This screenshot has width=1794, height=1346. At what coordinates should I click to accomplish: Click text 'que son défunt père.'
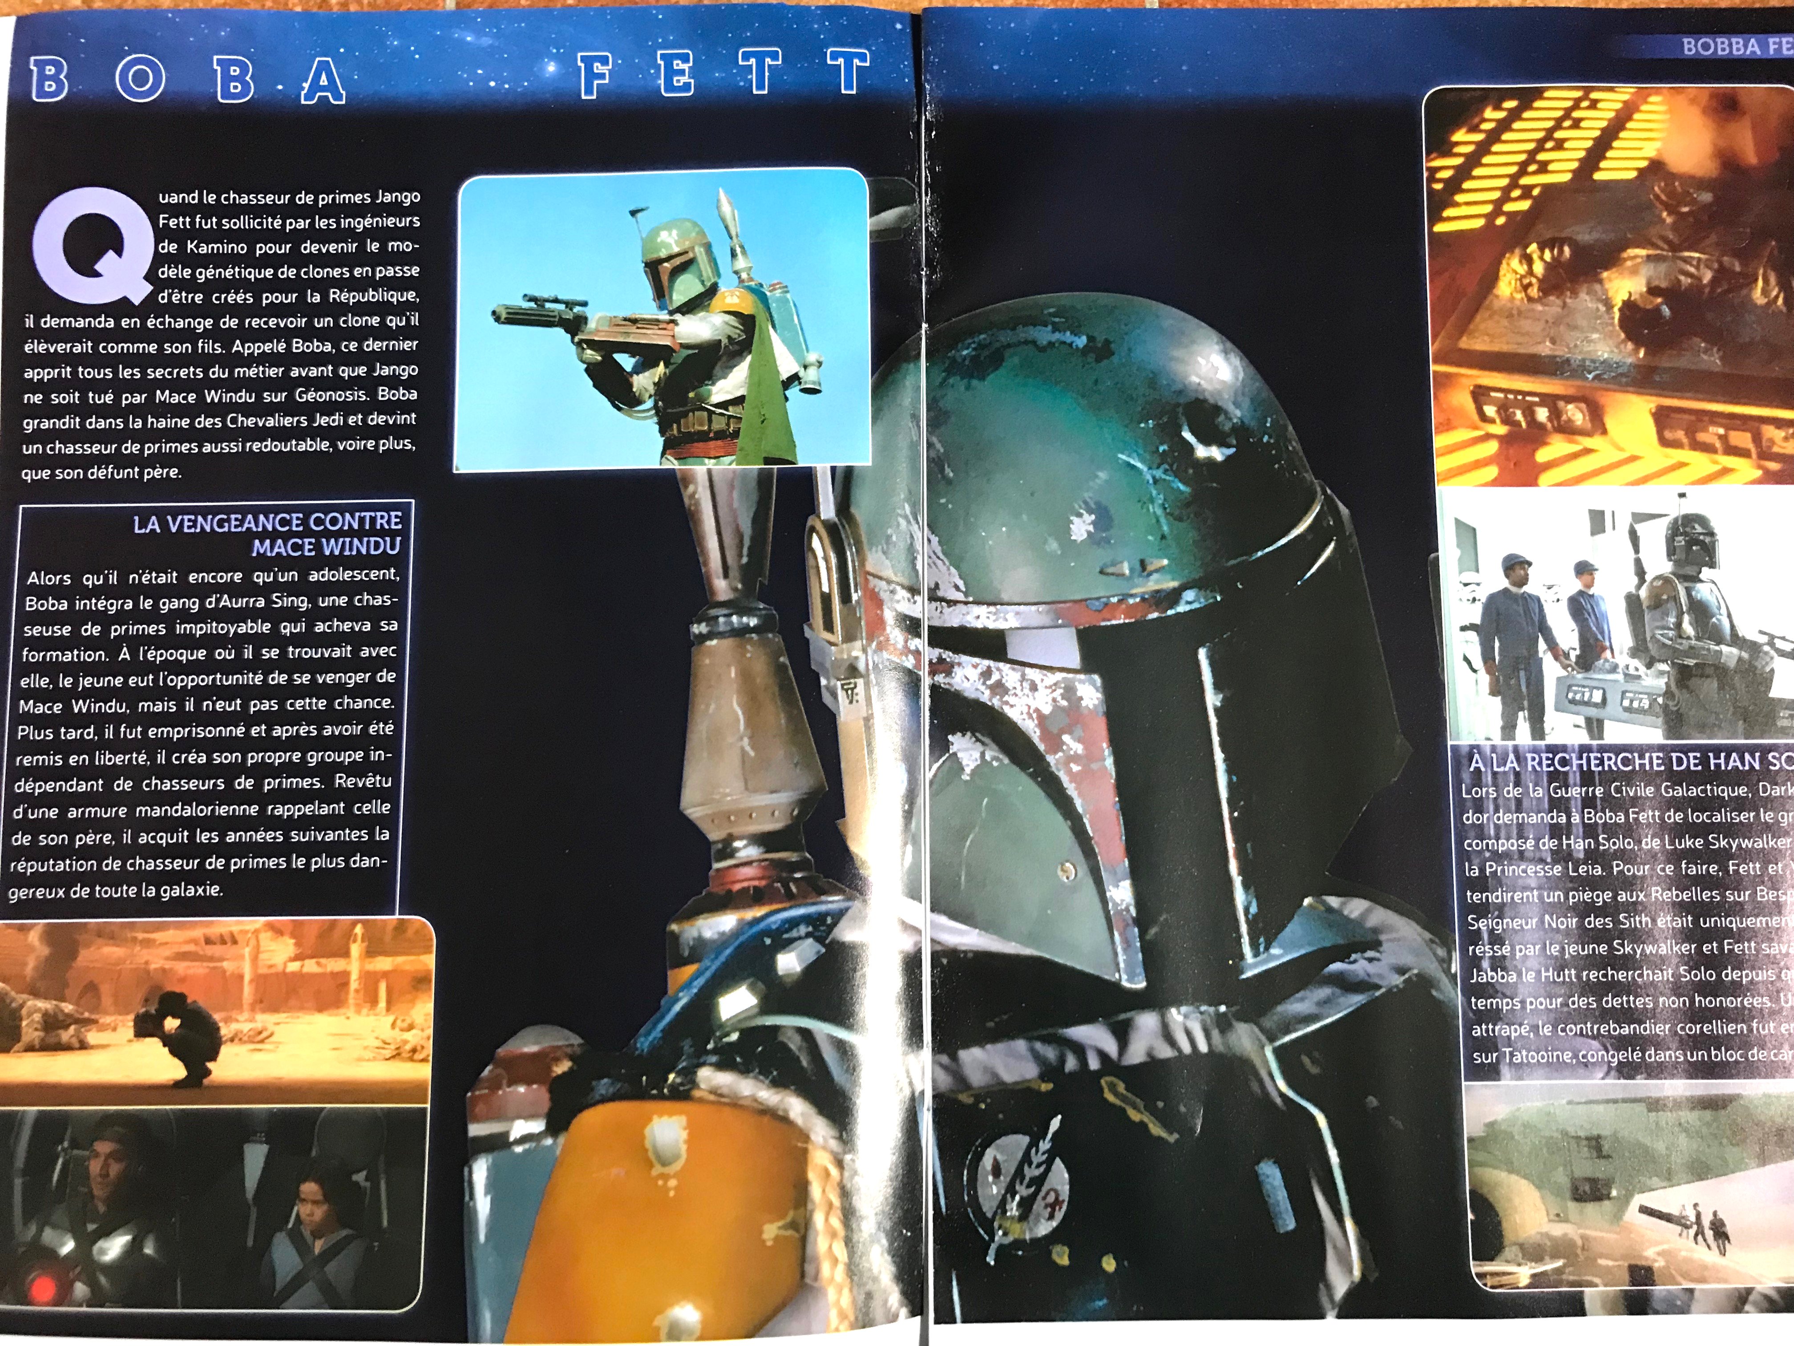tap(101, 471)
